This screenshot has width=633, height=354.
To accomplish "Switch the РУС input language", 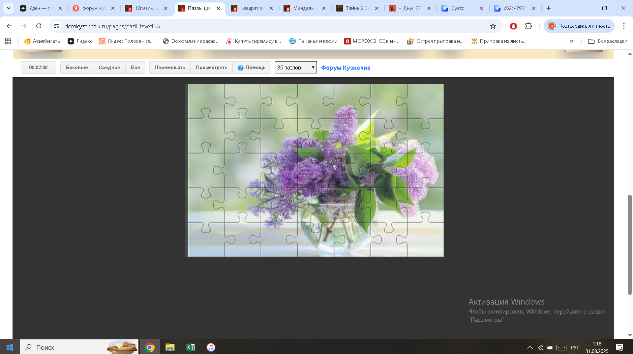I will click(575, 347).
